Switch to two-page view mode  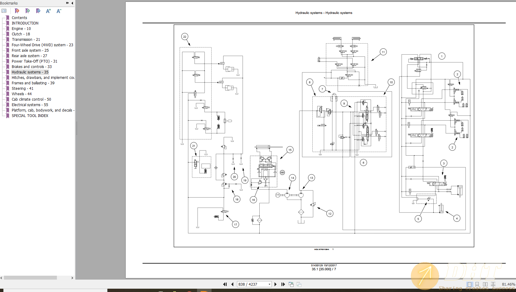[485, 284]
